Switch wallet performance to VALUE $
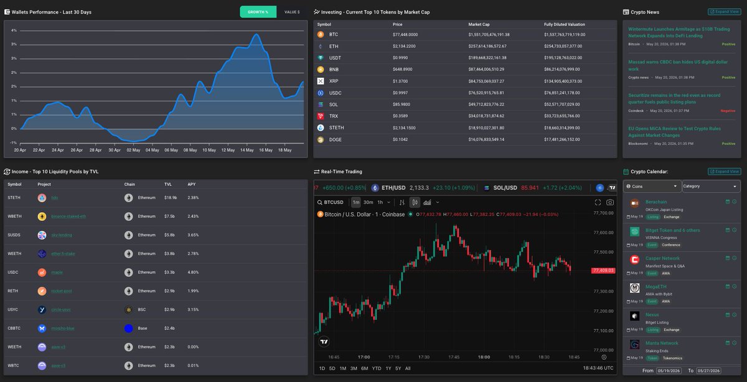Viewport: 747px width, 382px height. coord(292,12)
